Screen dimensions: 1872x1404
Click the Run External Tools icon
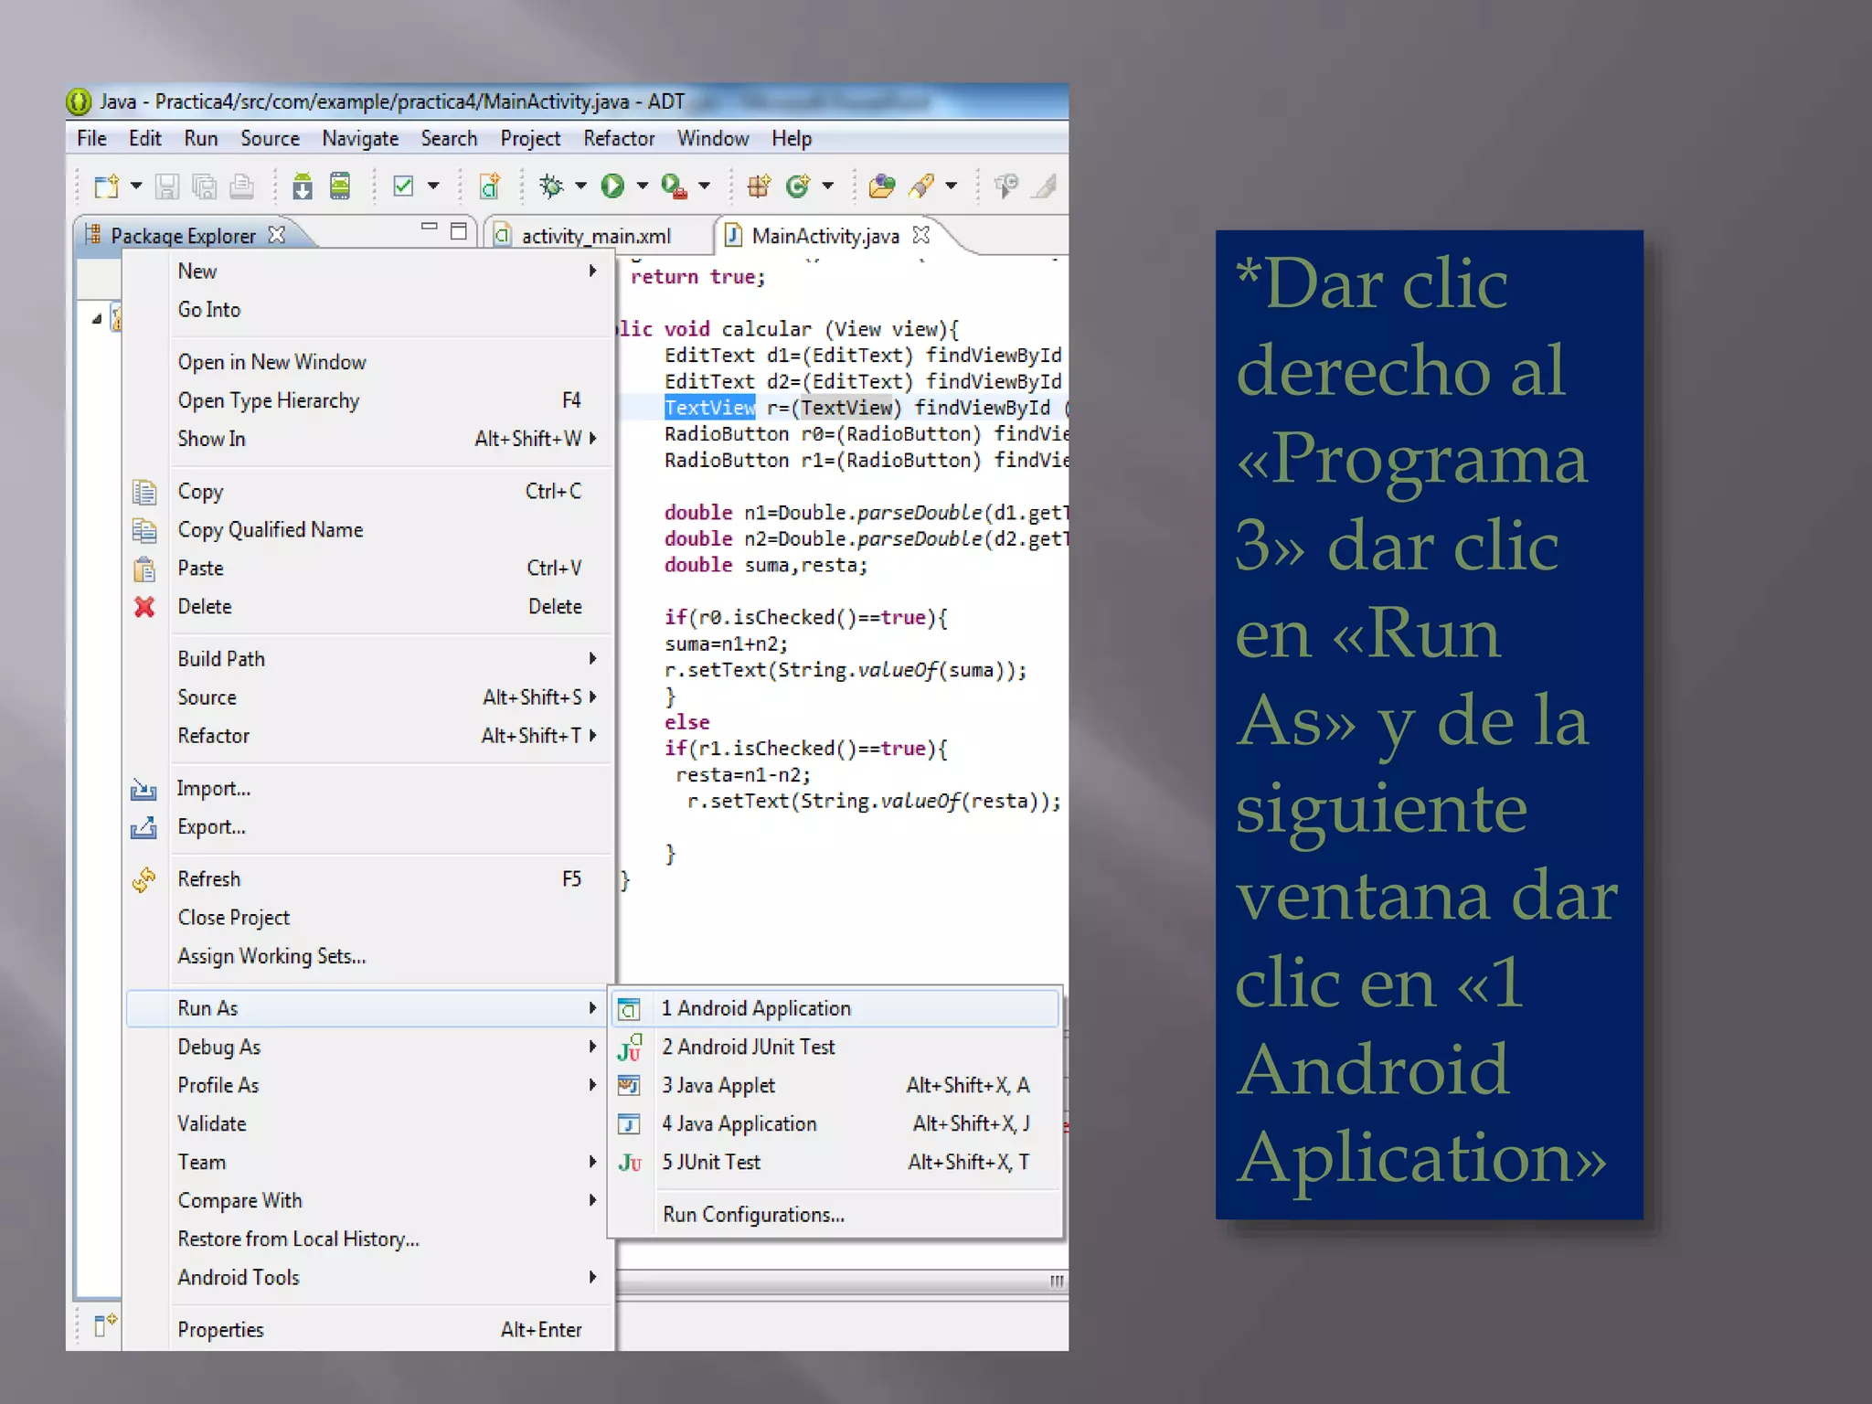674,186
